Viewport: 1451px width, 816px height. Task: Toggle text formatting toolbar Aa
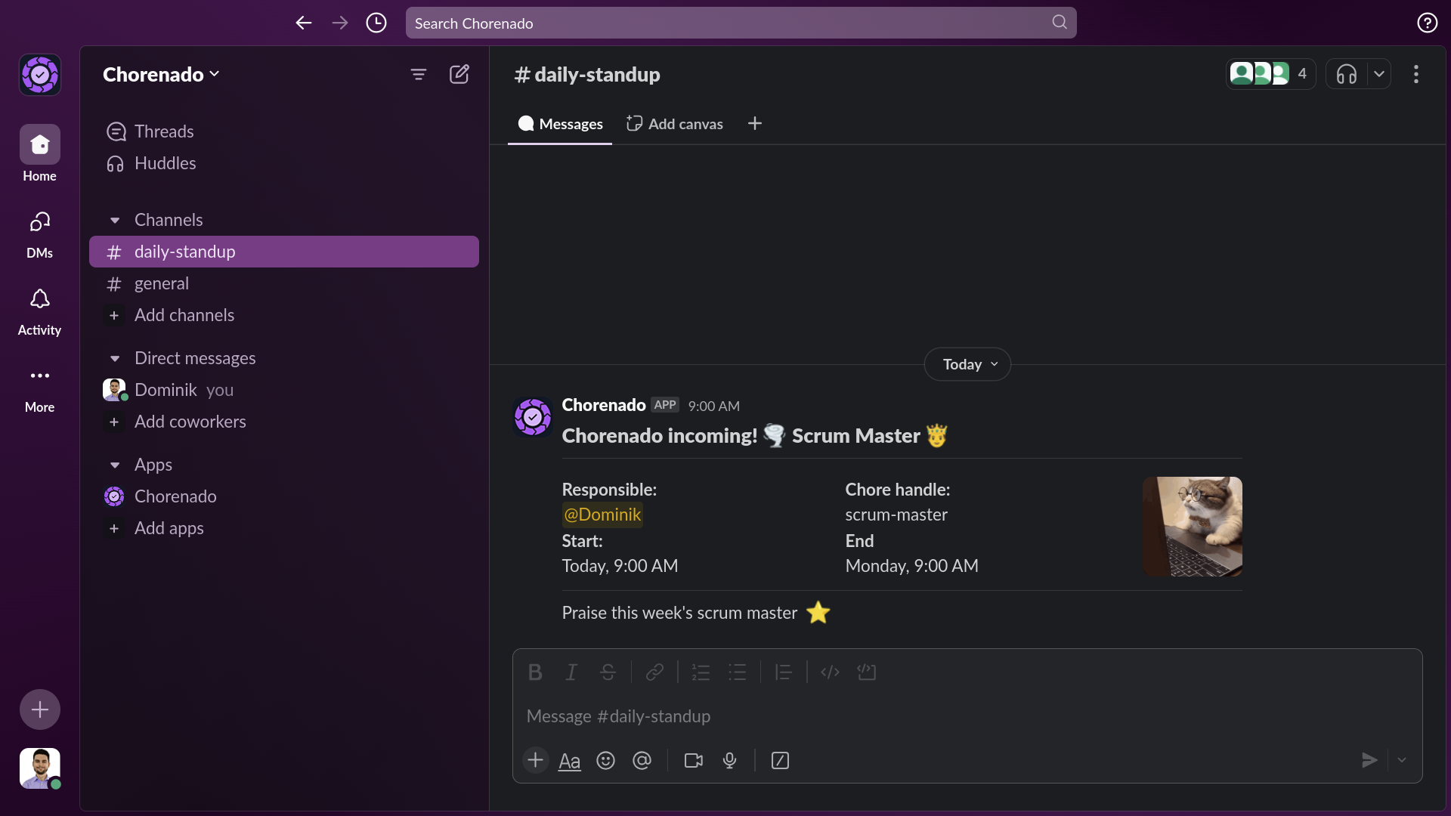coord(569,760)
